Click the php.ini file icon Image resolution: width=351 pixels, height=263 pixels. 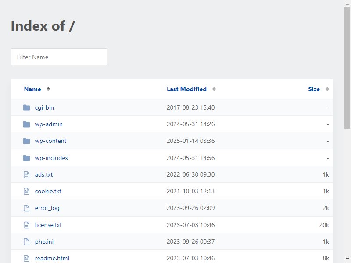pyautogui.click(x=26, y=242)
